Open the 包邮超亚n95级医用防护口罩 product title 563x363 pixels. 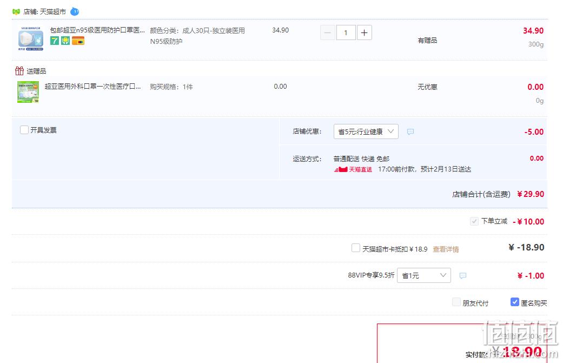pos(97,30)
